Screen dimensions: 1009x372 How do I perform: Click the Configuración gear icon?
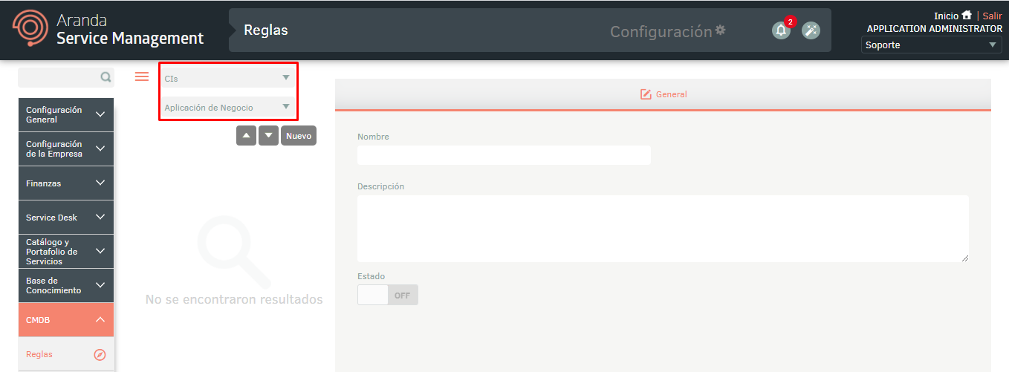720,30
